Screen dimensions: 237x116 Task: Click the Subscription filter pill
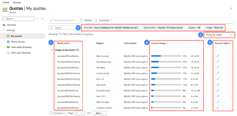click(x=163, y=28)
